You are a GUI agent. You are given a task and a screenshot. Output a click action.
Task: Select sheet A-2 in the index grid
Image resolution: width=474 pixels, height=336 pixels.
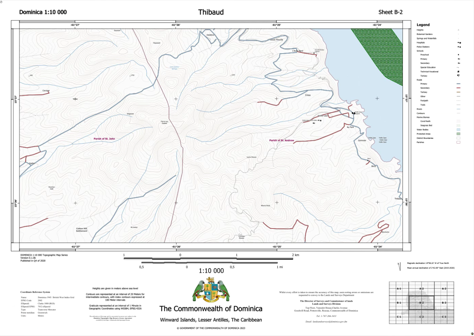[421, 289]
